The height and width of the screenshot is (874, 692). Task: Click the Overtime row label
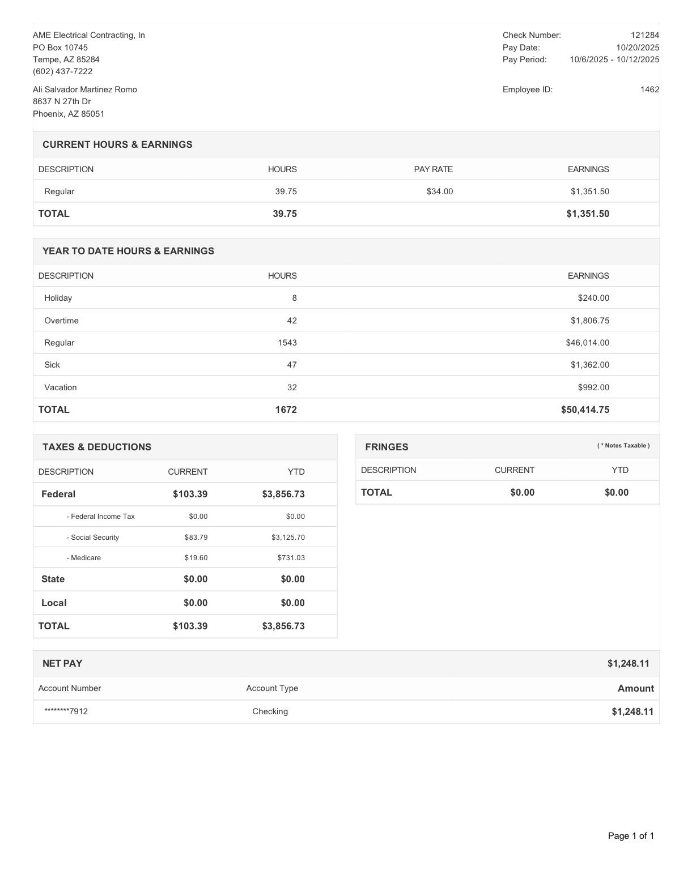point(61,321)
